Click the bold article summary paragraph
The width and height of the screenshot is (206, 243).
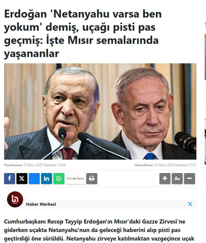[x=99, y=230]
